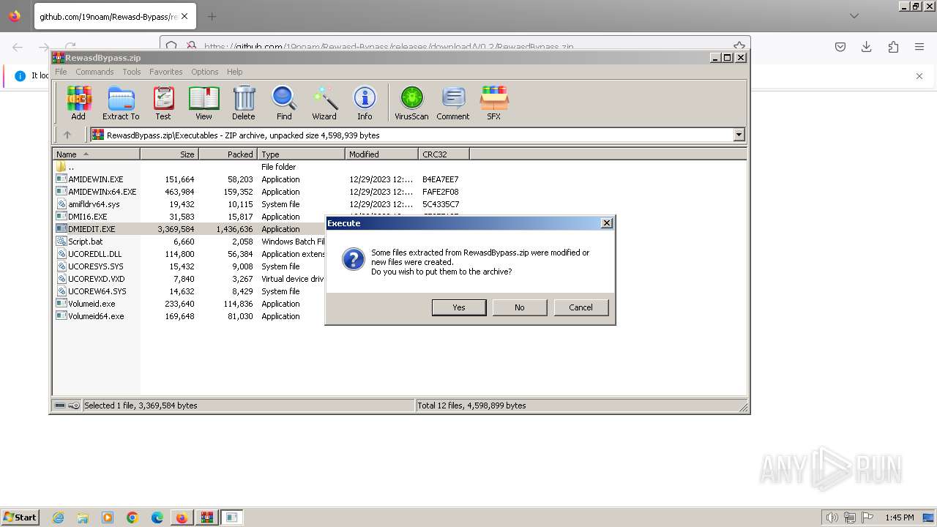Viewport: 937px width, 527px height.
Task: Open File Explorer from taskbar
Action: pos(83,517)
